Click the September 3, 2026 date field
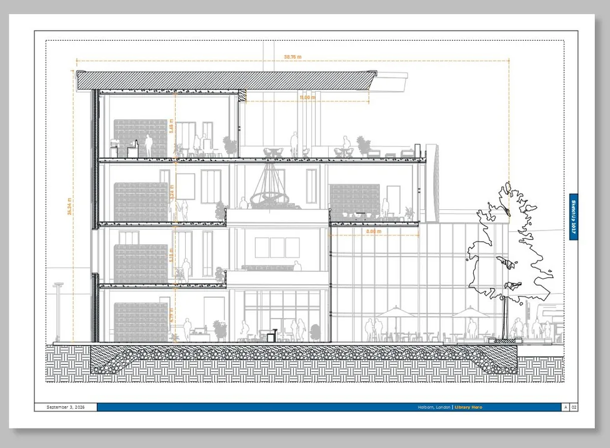The width and height of the screenshot is (610, 448). [x=66, y=407]
